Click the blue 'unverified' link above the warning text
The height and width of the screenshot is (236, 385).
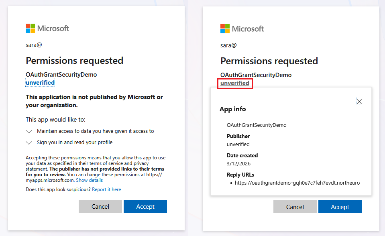[x=40, y=83]
